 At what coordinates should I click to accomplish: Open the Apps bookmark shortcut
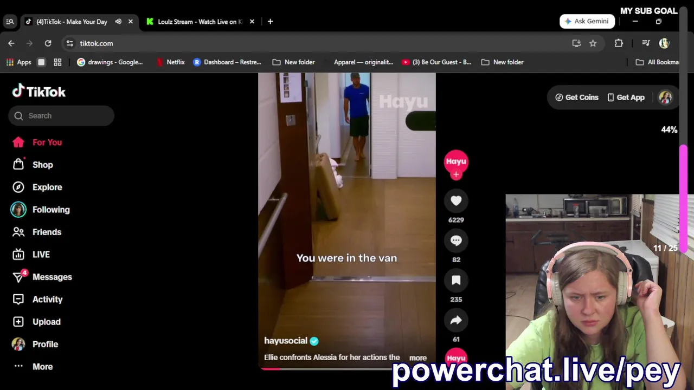19,62
